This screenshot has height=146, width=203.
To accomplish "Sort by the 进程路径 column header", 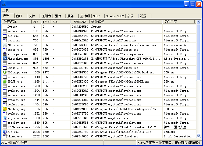I will (x=126, y=22).
